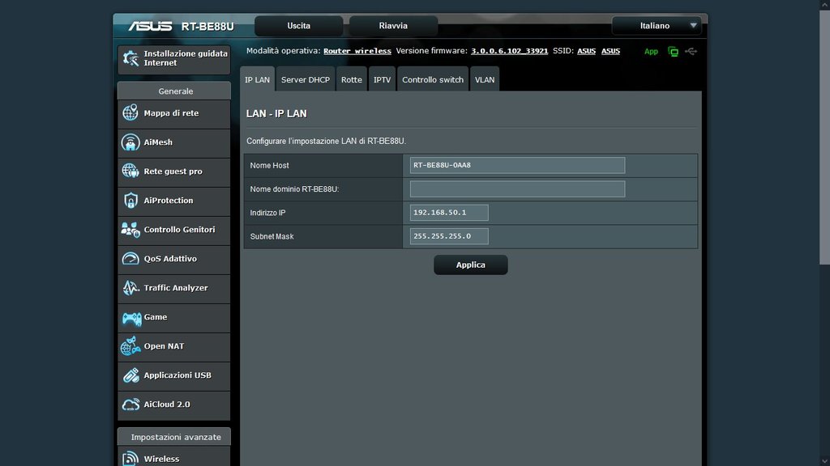Open the Controllo switch tab

[x=433, y=80]
